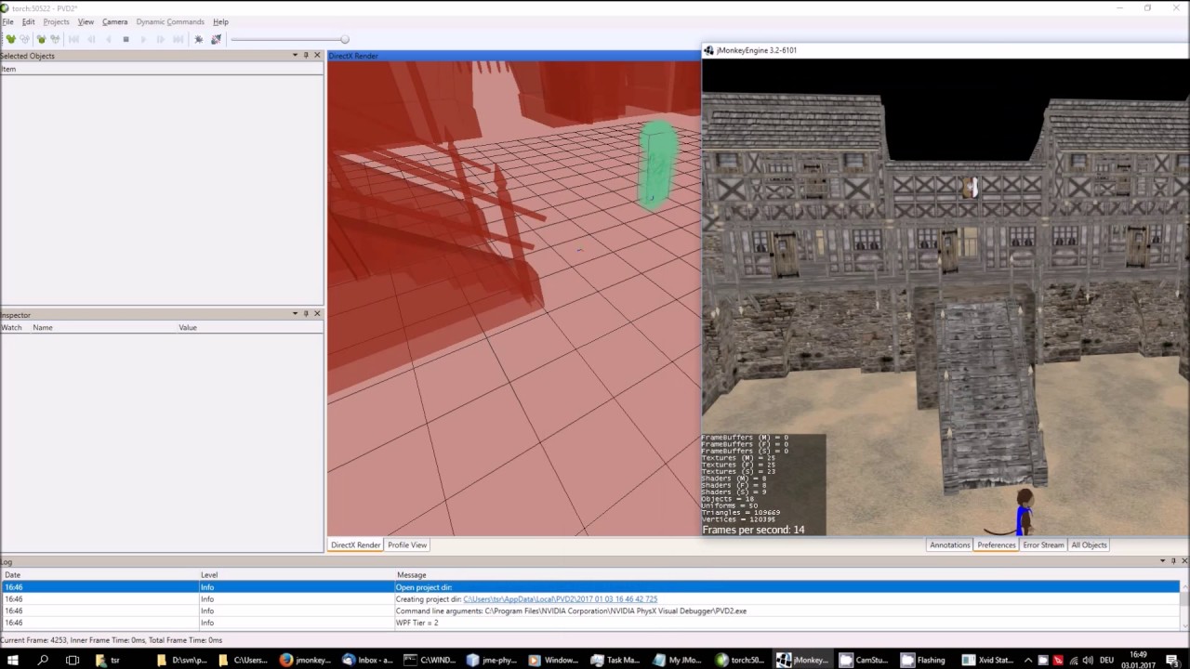The height and width of the screenshot is (669, 1190).
Task: Open the taskbar search icon
Action: click(43, 660)
